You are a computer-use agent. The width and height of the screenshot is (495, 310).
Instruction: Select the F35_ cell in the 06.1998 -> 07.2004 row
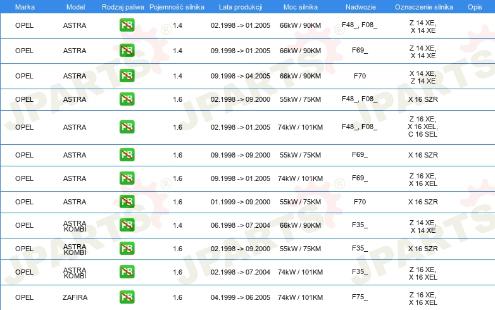pos(360,225)
